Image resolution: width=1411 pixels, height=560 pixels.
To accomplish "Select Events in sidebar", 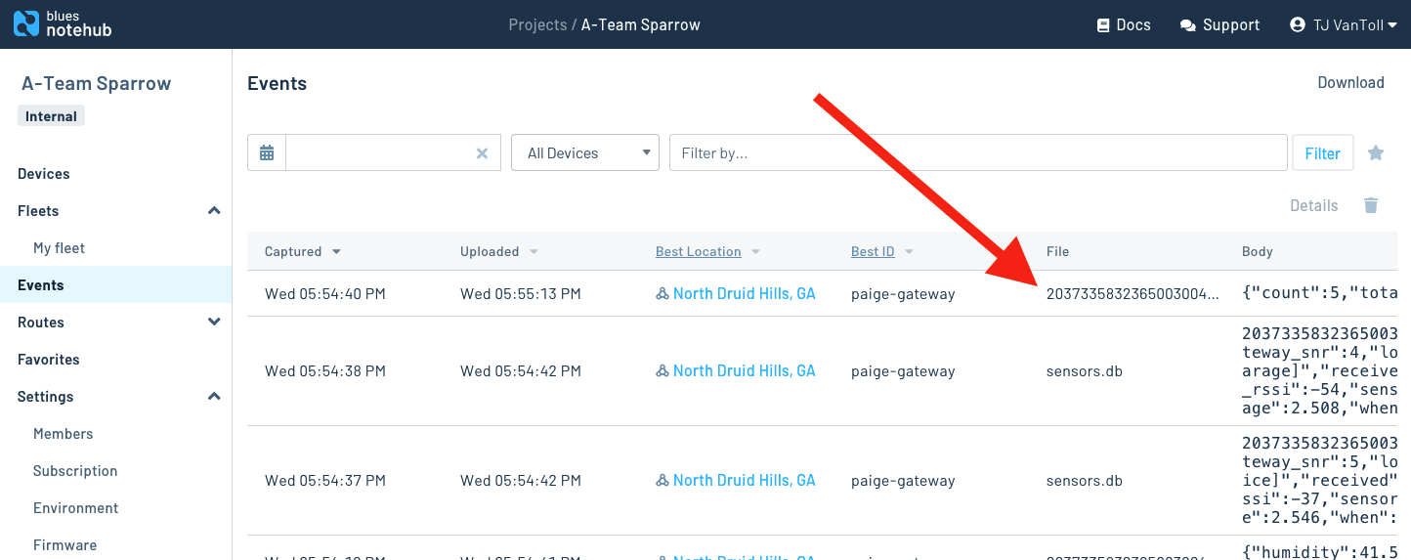I will click(x=41, y=284).
